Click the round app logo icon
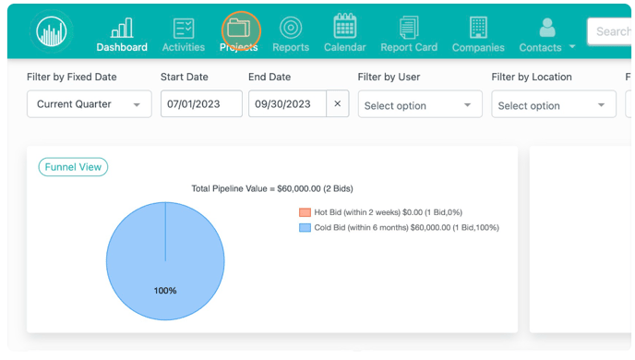 [x=52, y=32]
